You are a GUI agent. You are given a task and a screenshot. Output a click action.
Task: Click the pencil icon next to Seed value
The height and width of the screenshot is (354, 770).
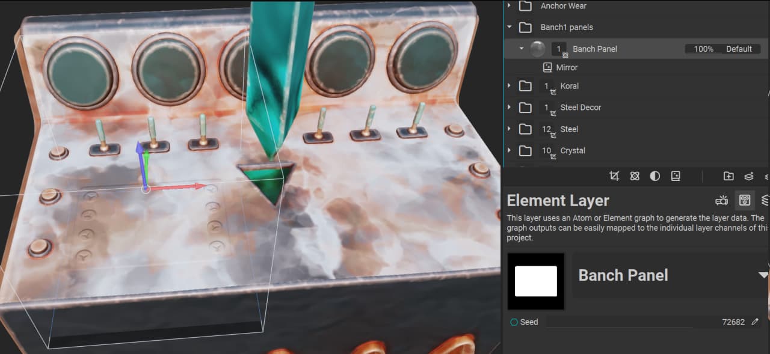755,322
